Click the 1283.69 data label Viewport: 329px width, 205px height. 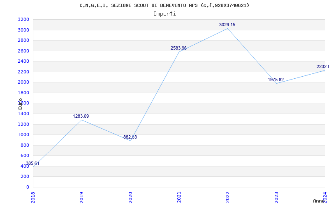click(x=81, y=116)
